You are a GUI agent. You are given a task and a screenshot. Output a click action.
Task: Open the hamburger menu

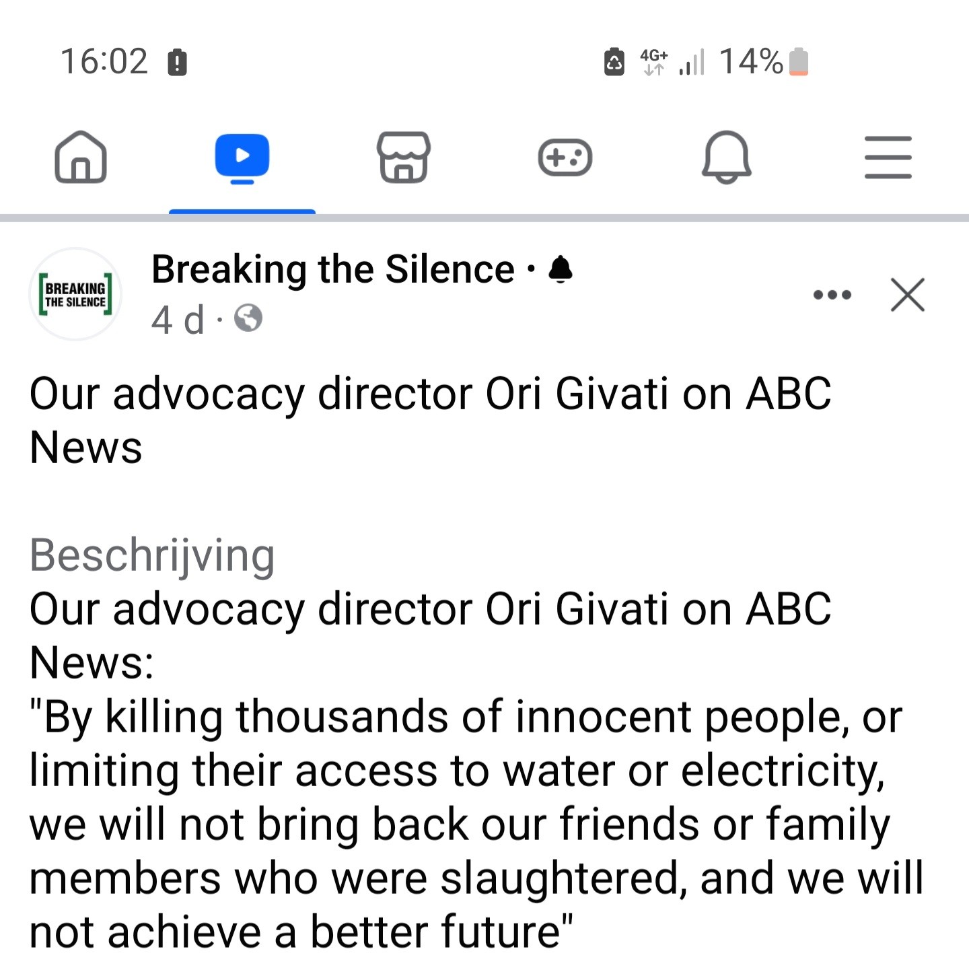click(x=888, y=158)
